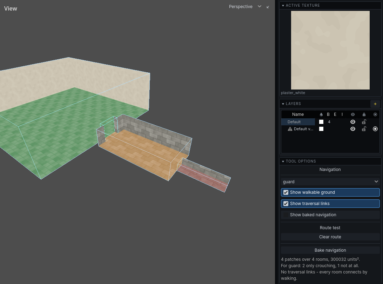Image resolution: width=383 pixels, height=284 pixels.
Task: Click the brush count 4 on Default row
Action: (x=329, y=122)
